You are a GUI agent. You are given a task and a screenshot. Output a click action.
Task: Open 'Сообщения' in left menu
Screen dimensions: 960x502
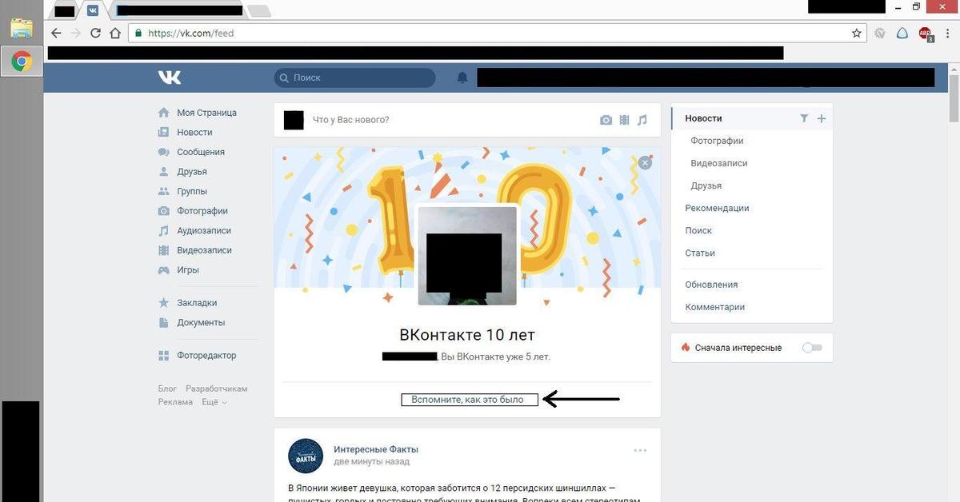[201, 152]
